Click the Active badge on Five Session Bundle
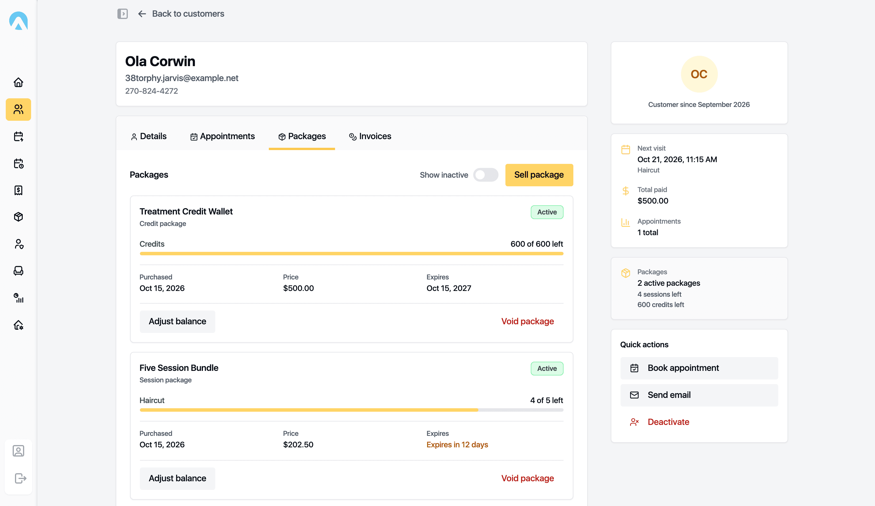The width and height of the screenshot is (875, 506). [x=547, y=369]
